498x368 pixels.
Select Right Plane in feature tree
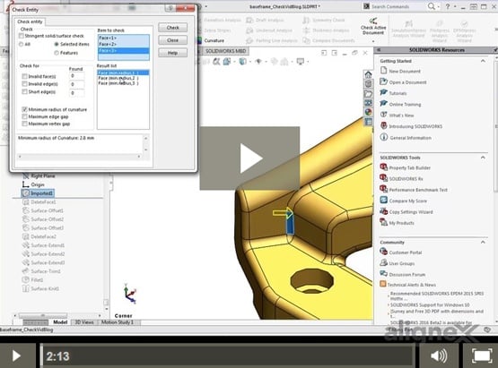pos(39,175)
